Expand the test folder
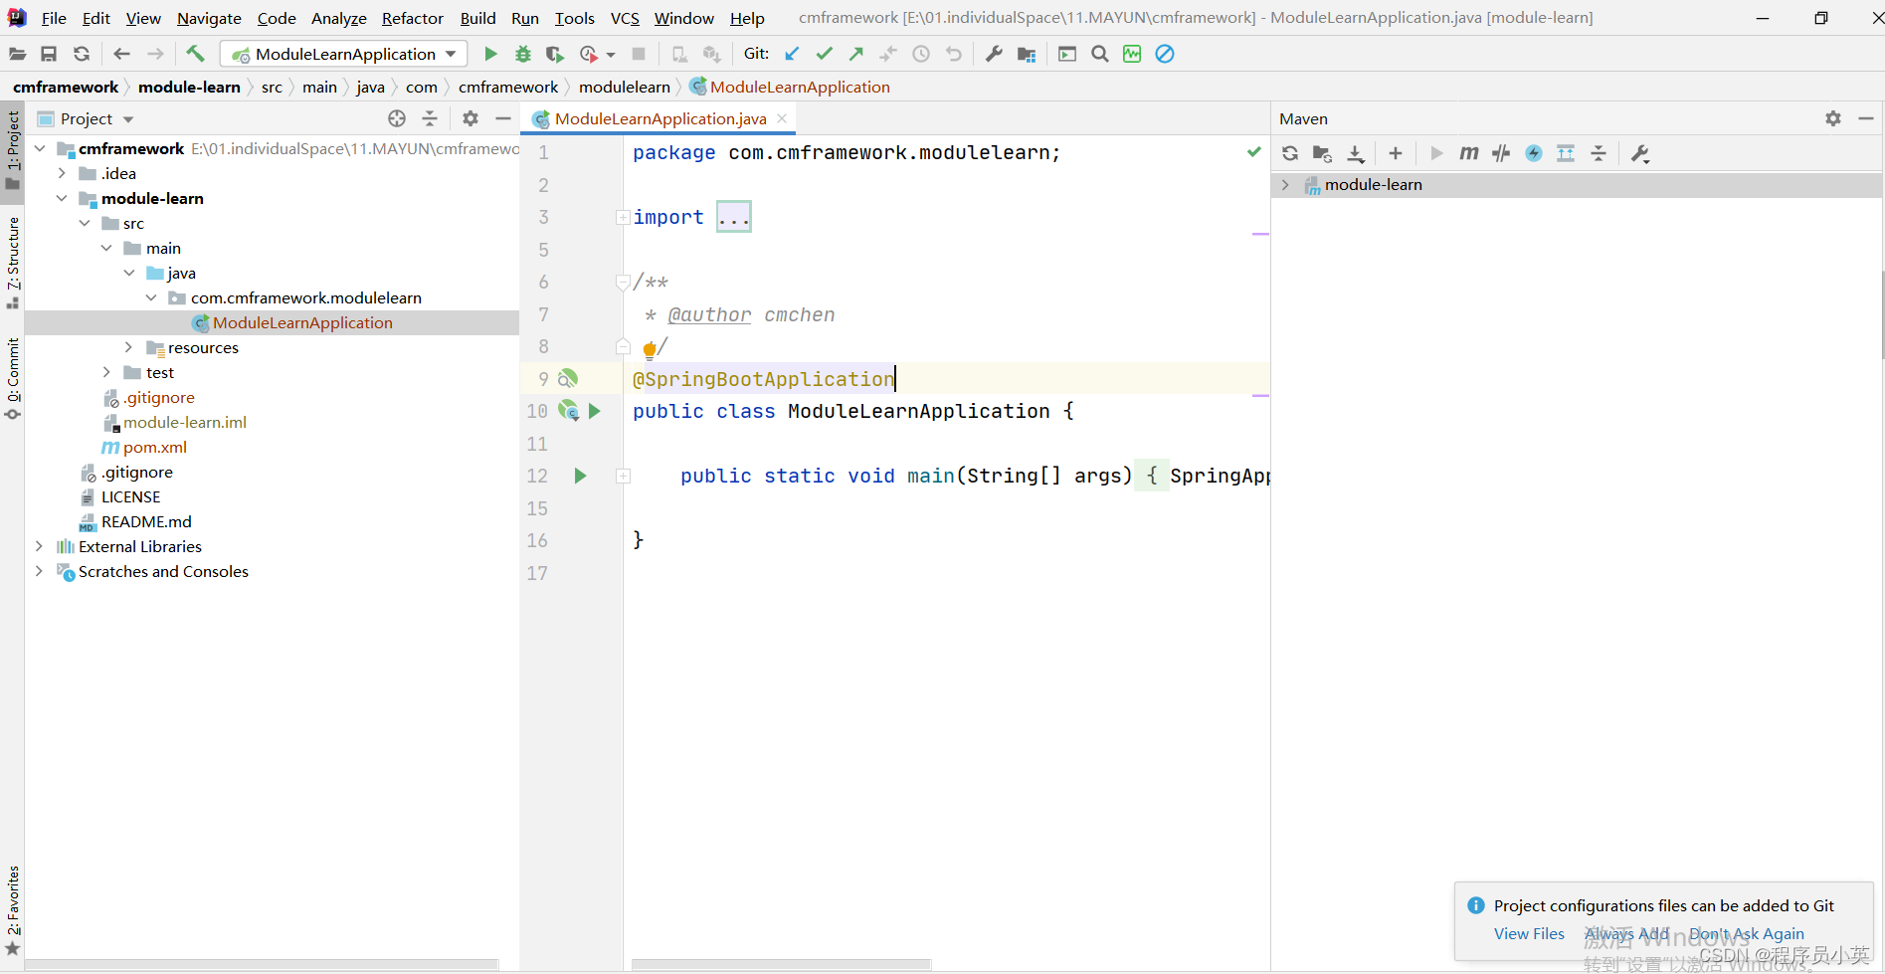1885x974 pixels. [106, 372]
